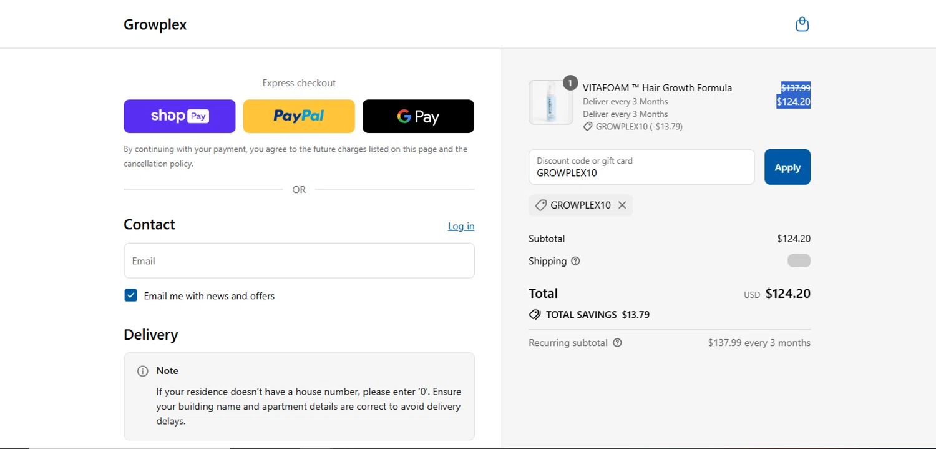This screenshot has height=449, width=936.
Task: Click the $137.99 every 3 months text
Action: 759,343
